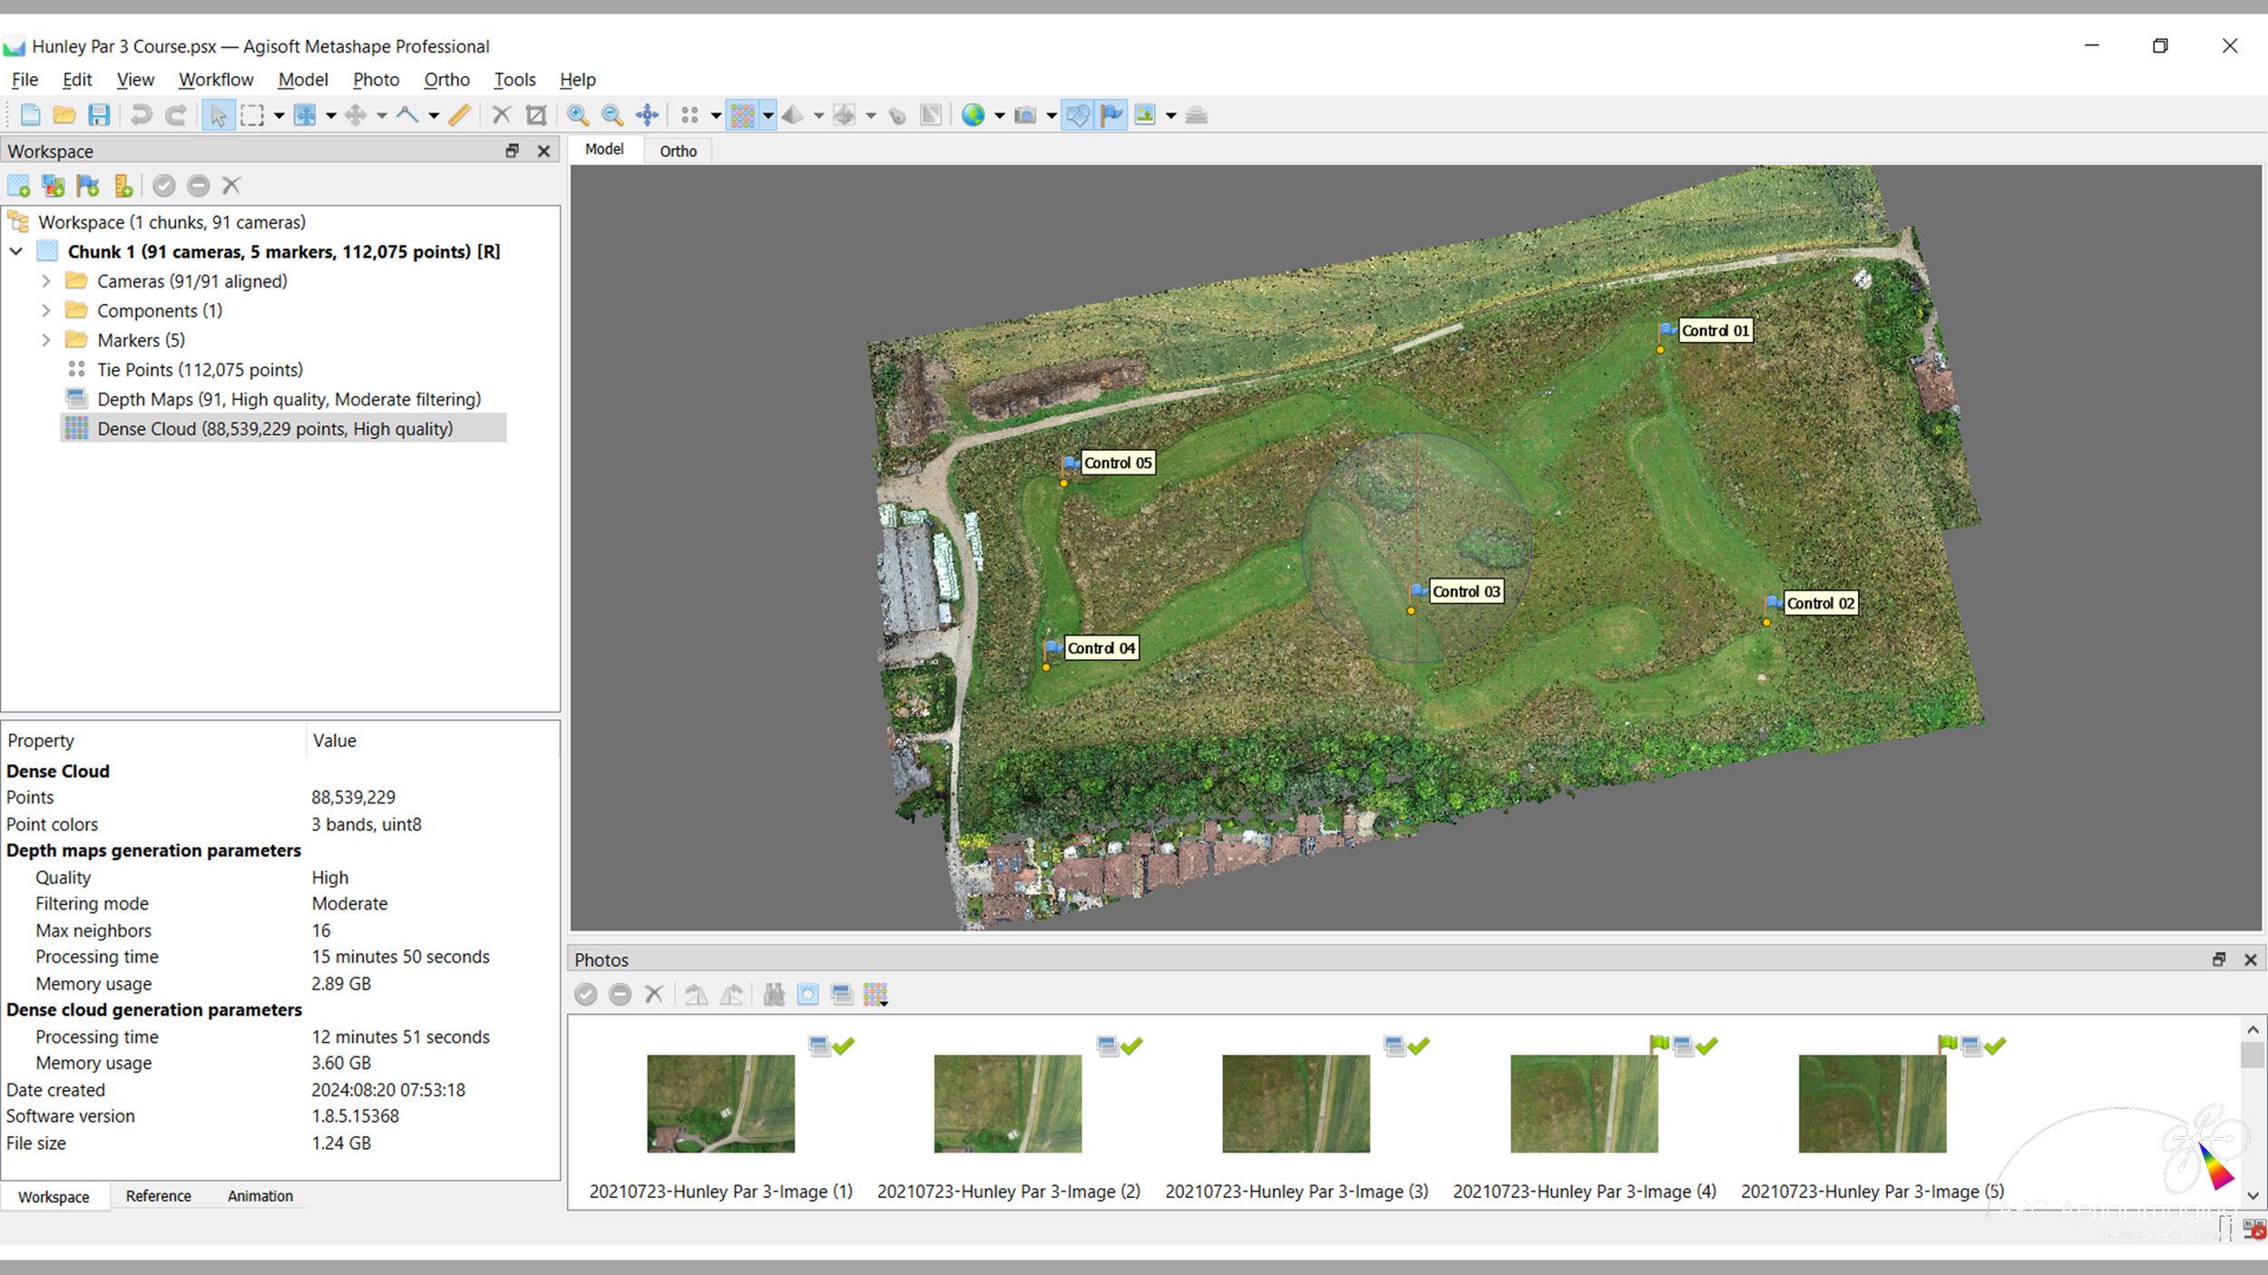Click the Zoom In magnifier icon

tap(577, 115)
